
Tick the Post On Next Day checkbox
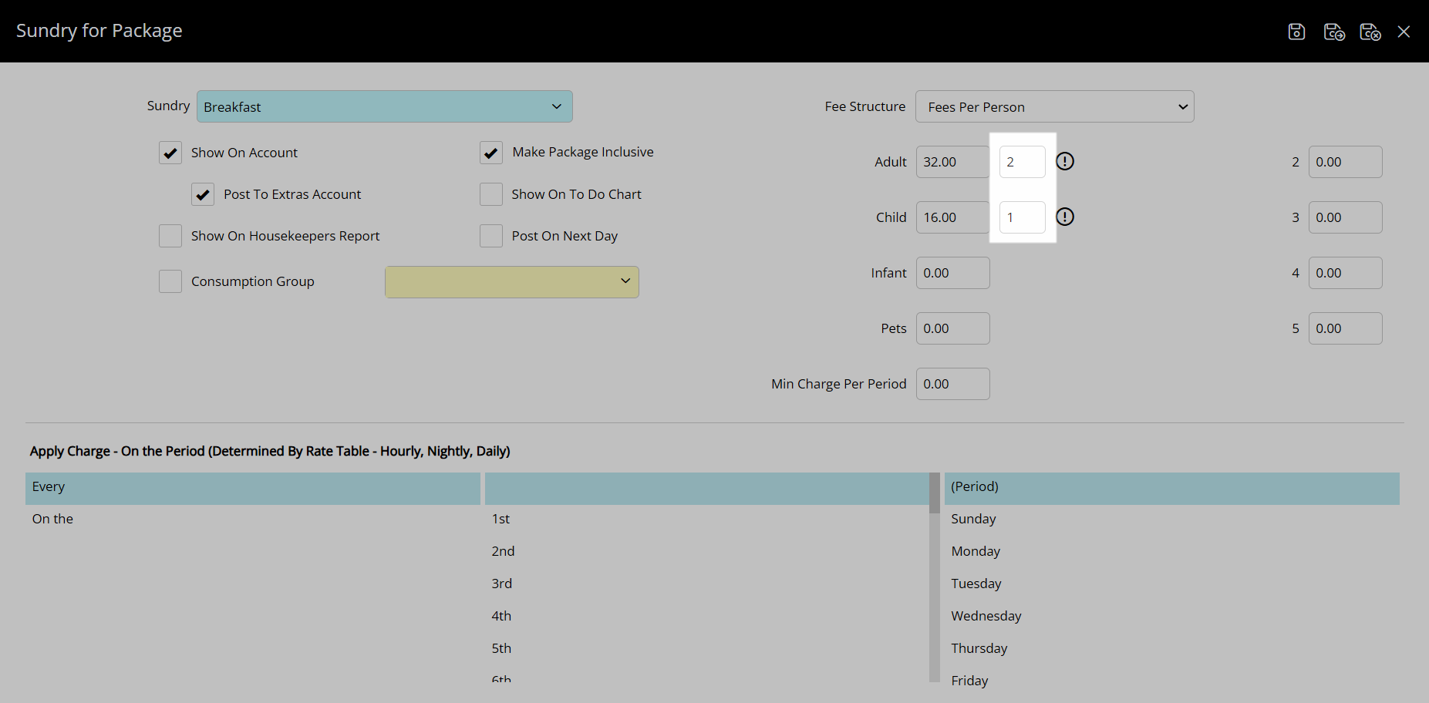(491, 236)
